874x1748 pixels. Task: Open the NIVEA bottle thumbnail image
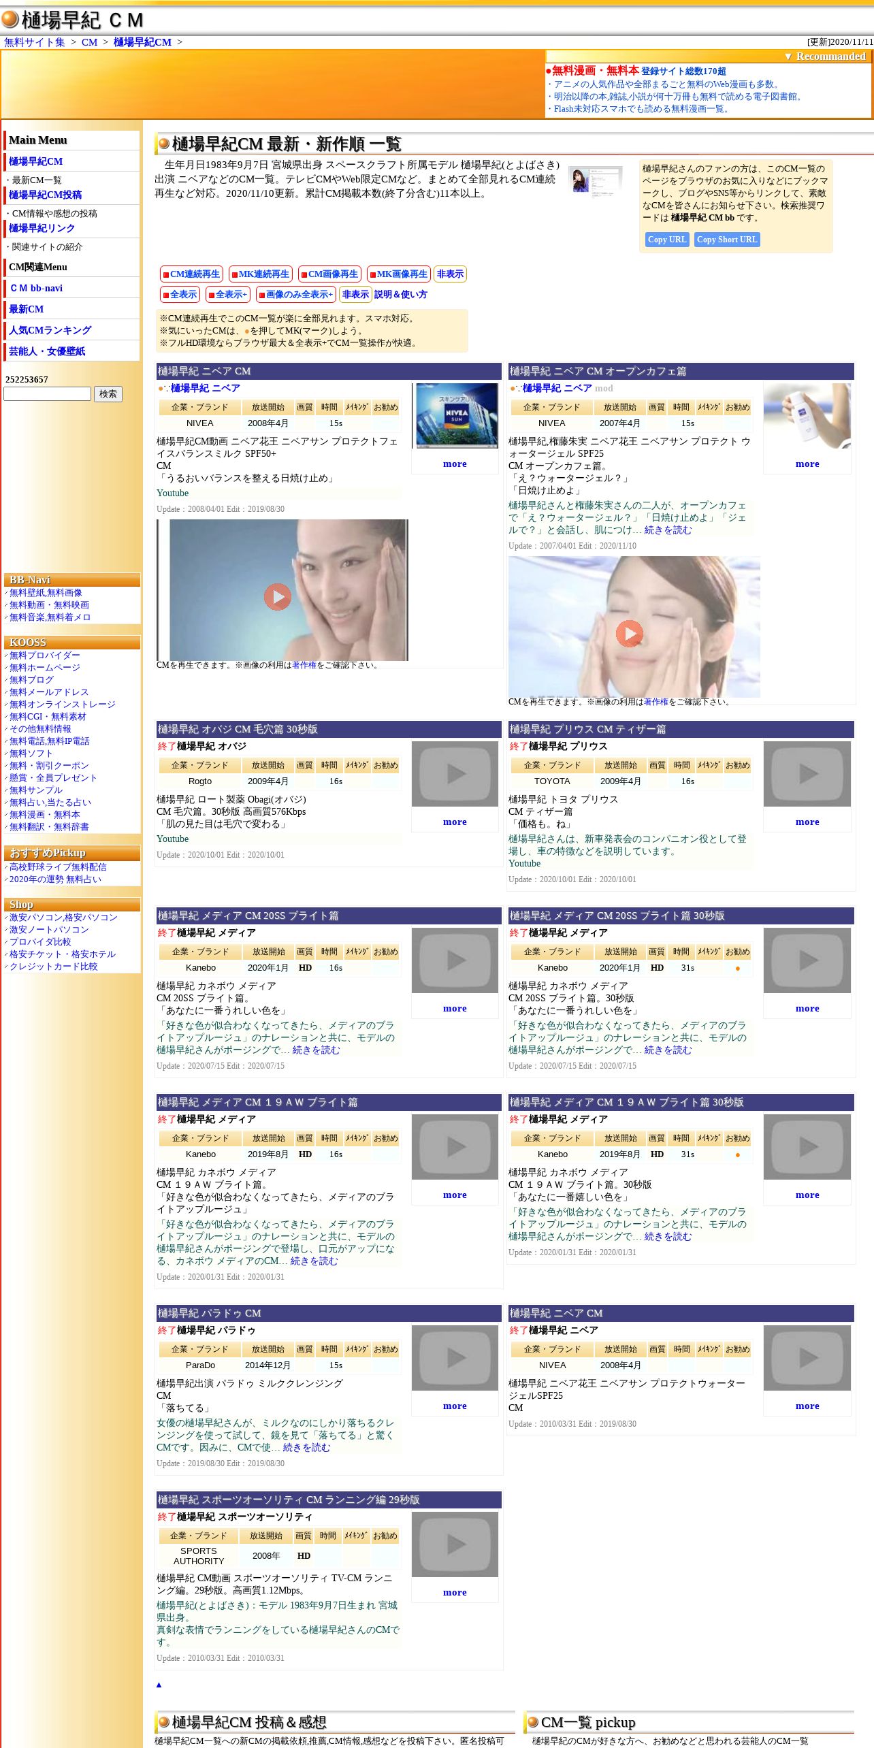[807, 415]
